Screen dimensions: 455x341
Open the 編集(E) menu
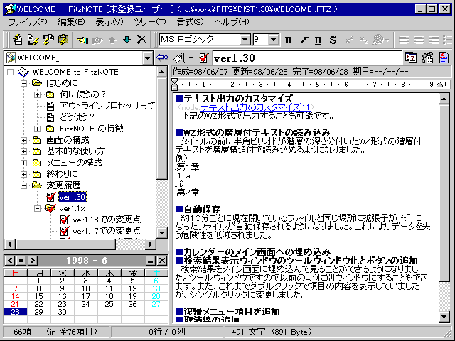71,22
